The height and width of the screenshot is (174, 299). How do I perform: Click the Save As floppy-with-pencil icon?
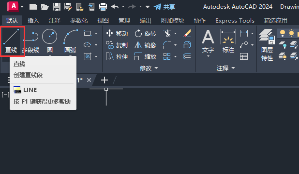pyautogui.click(x=68, y=7)
